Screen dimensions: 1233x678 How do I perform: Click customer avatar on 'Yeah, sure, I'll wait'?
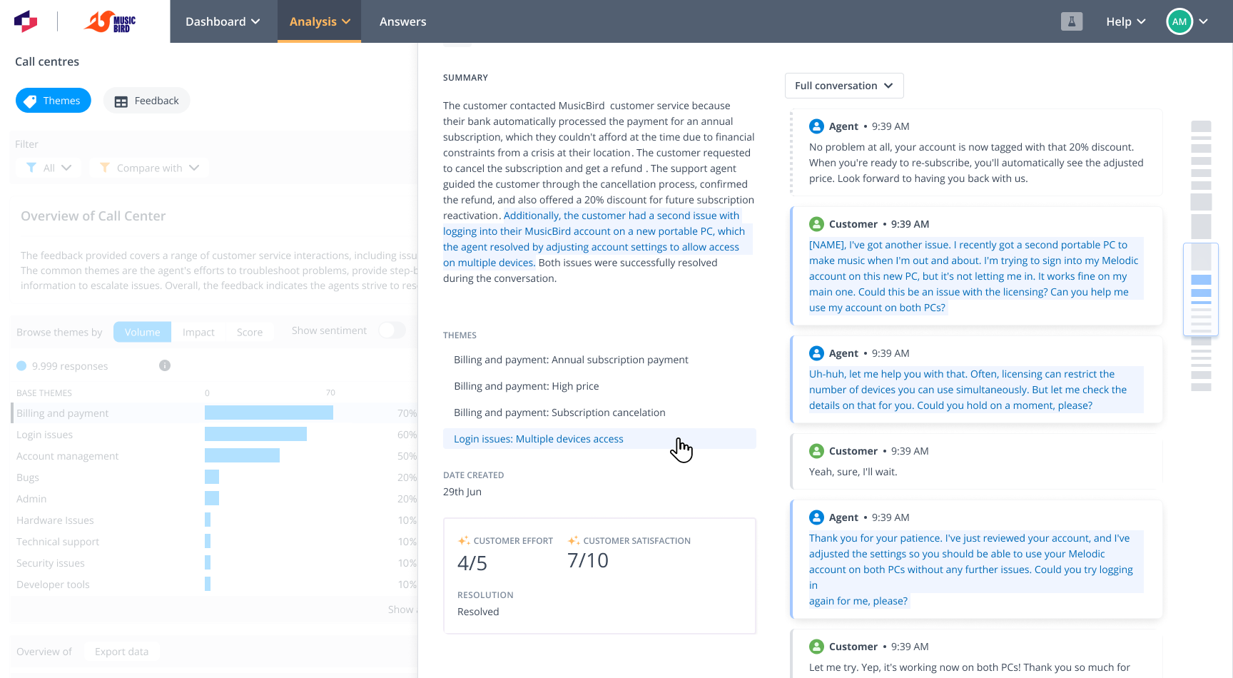817,451
